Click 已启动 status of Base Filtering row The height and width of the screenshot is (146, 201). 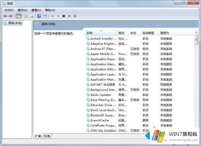point(135,100)
